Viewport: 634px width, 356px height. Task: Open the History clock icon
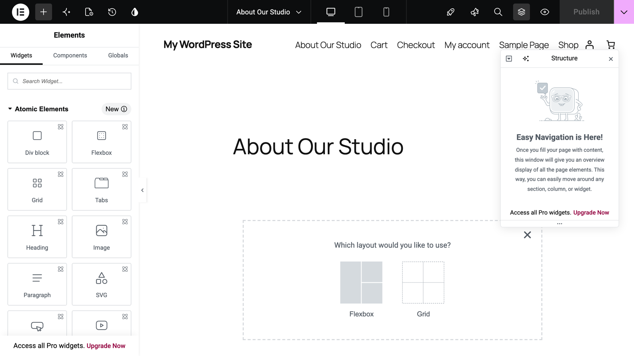tap(112, 12)
